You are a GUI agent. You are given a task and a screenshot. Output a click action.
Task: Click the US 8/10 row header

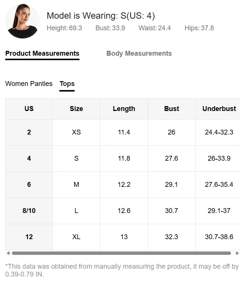tap(29, 211)
